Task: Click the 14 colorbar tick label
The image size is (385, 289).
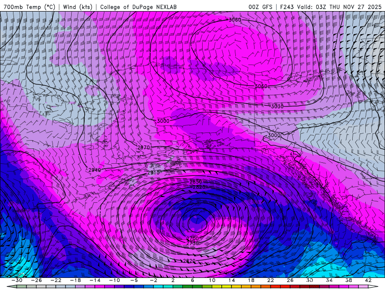Action: click(x=231, y=280)
